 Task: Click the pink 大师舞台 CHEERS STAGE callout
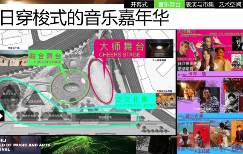coord(120,49)
